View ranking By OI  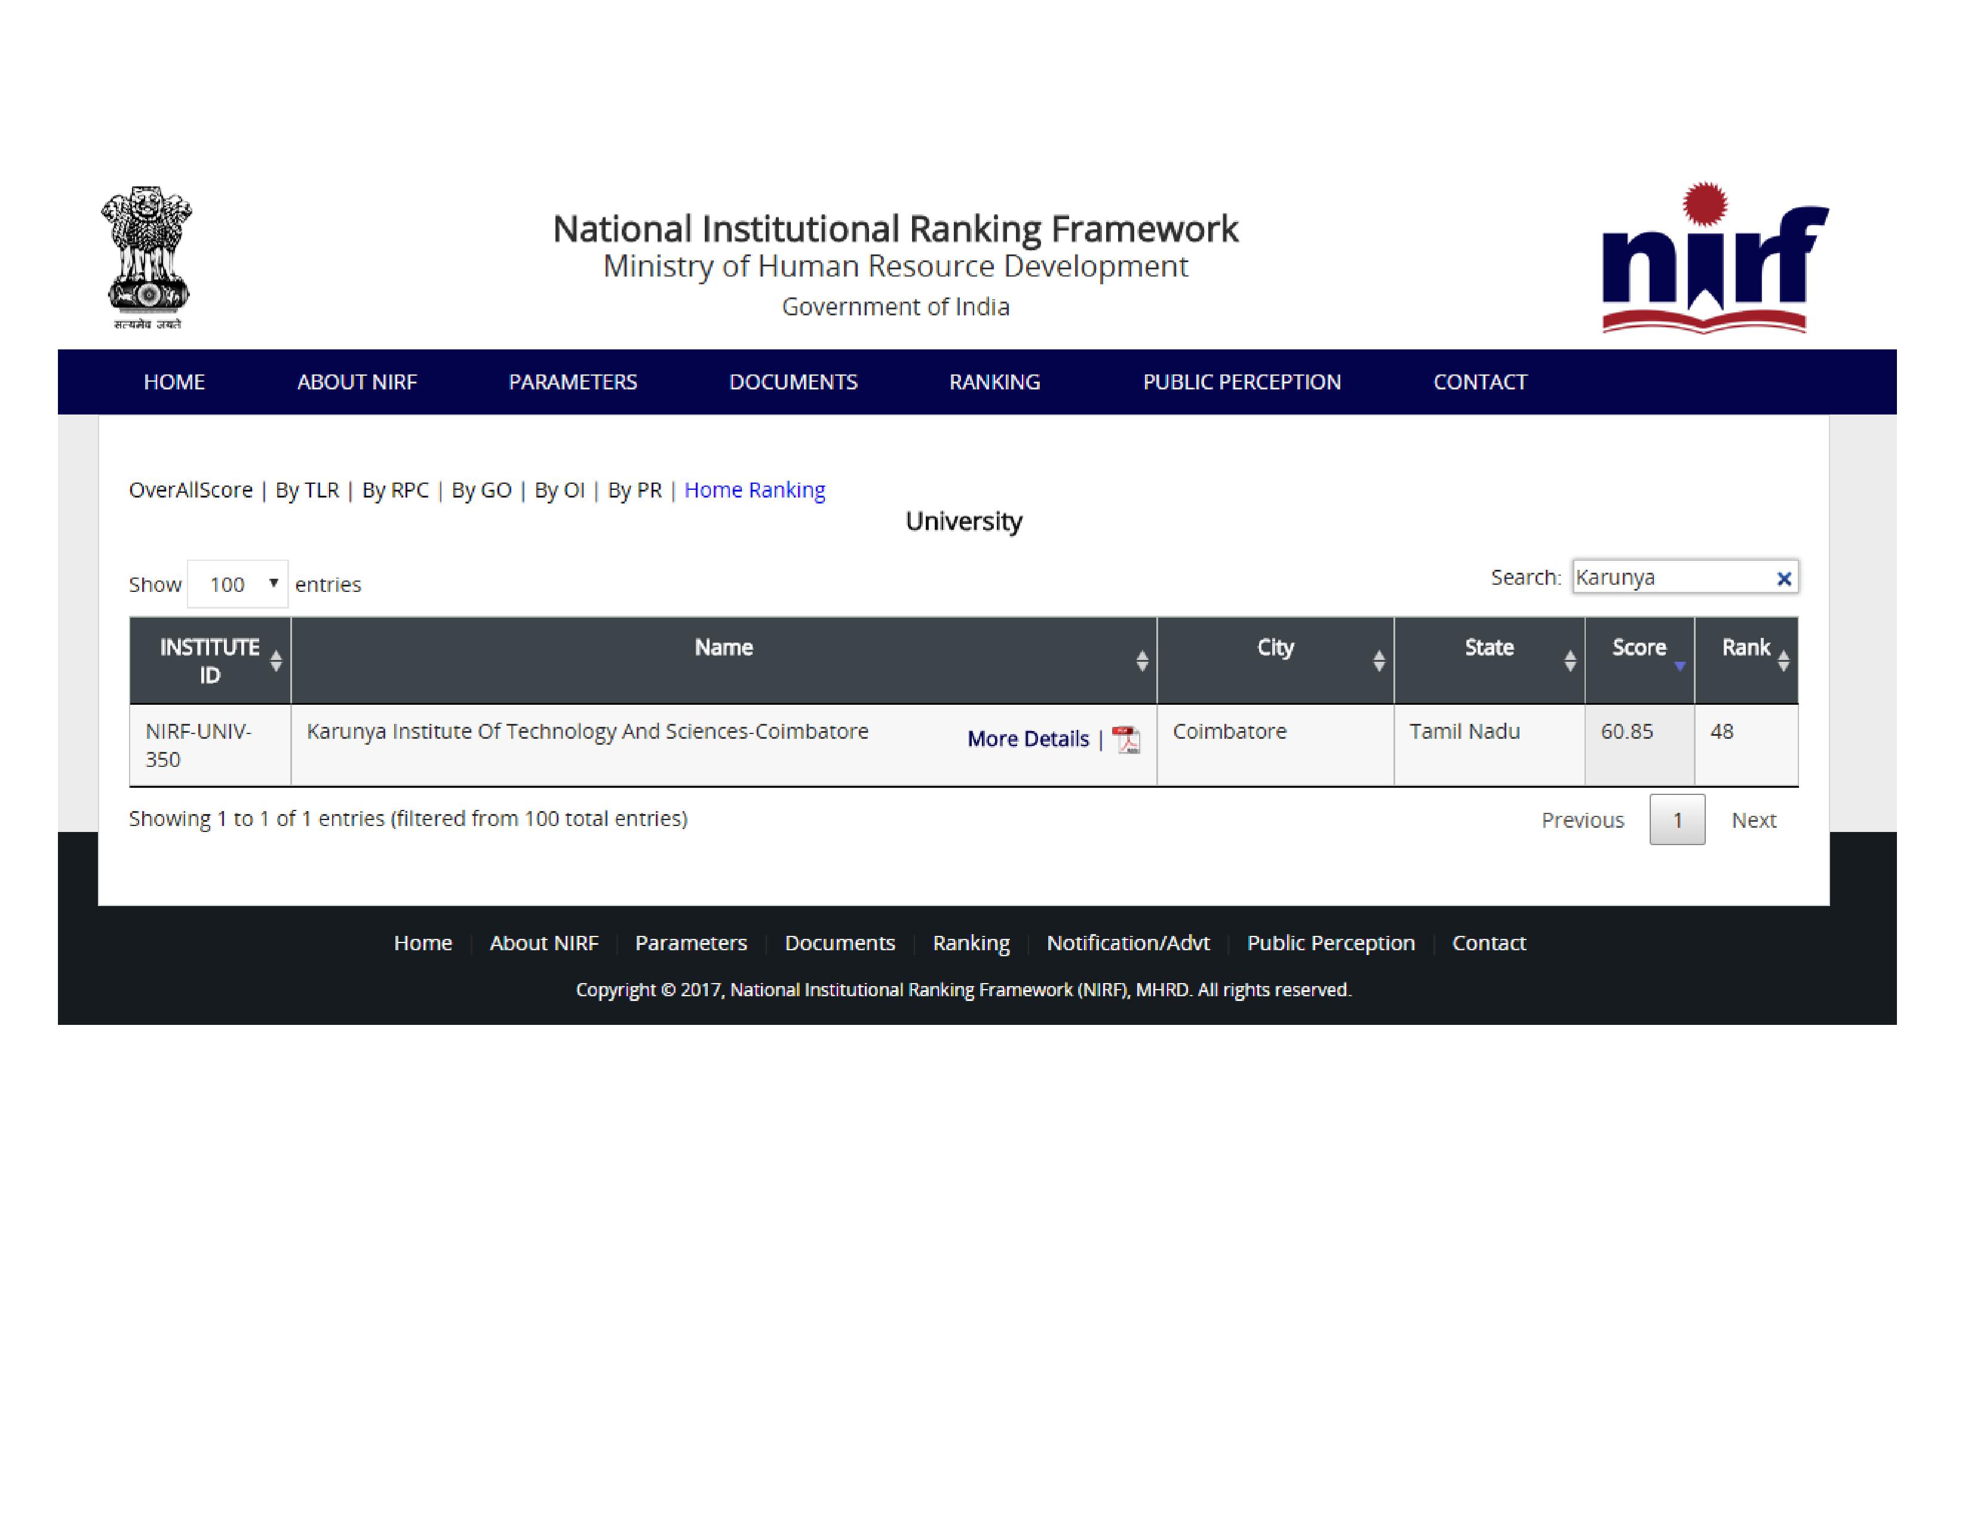click(560, 490)
